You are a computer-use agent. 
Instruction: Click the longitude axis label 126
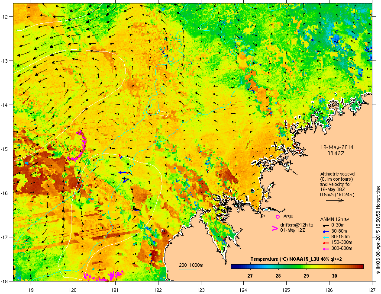[329, 290]
